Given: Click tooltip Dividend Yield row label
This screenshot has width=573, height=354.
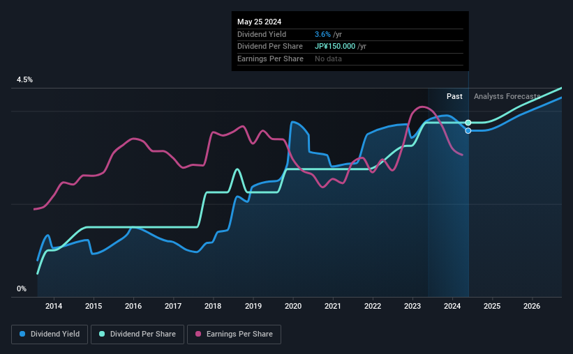Looking at the screenshot, I should [262, 34].
